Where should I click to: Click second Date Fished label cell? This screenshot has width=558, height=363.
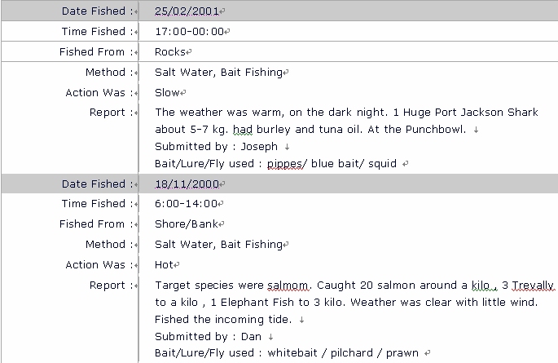[70, 184]
